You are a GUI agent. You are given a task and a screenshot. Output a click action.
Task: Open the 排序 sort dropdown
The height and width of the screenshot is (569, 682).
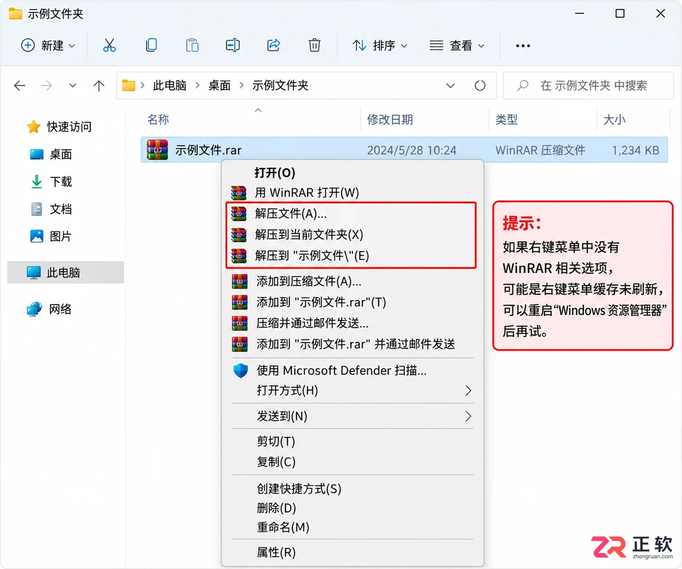(x=380, y=45)
